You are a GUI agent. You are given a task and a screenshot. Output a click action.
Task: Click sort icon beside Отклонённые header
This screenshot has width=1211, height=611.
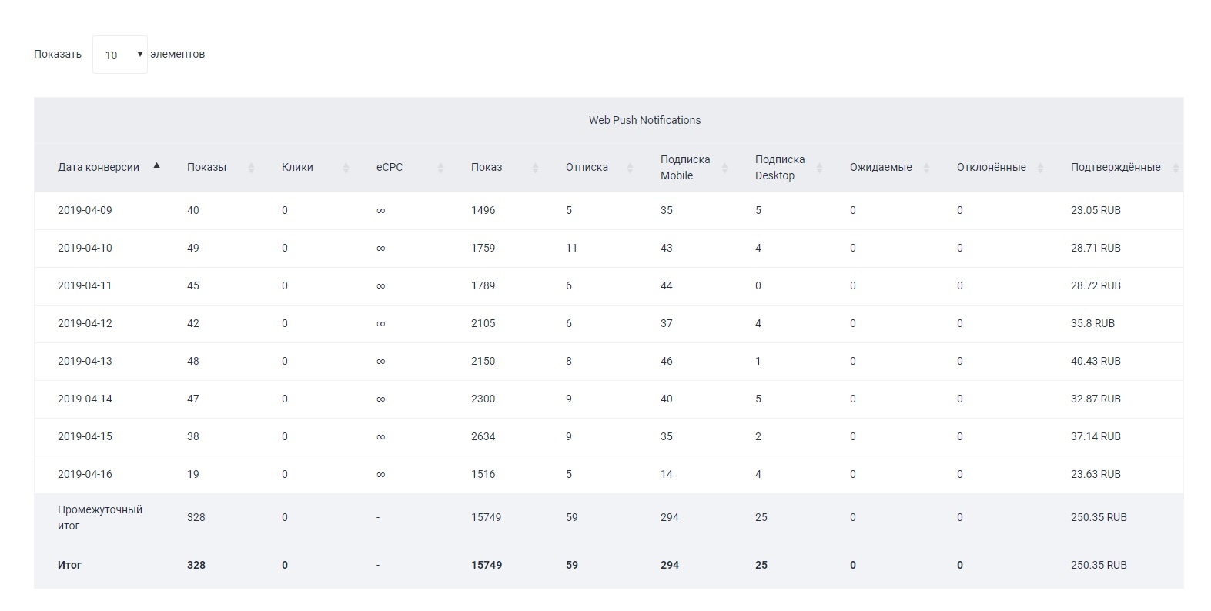1040,168
